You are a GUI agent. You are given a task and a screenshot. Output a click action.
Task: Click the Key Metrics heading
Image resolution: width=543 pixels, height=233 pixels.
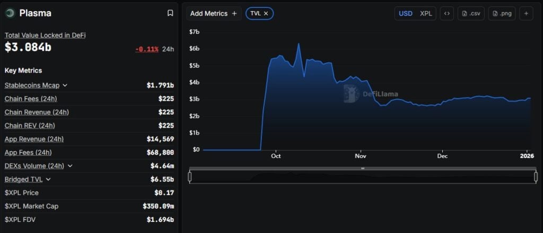(23, 70)
